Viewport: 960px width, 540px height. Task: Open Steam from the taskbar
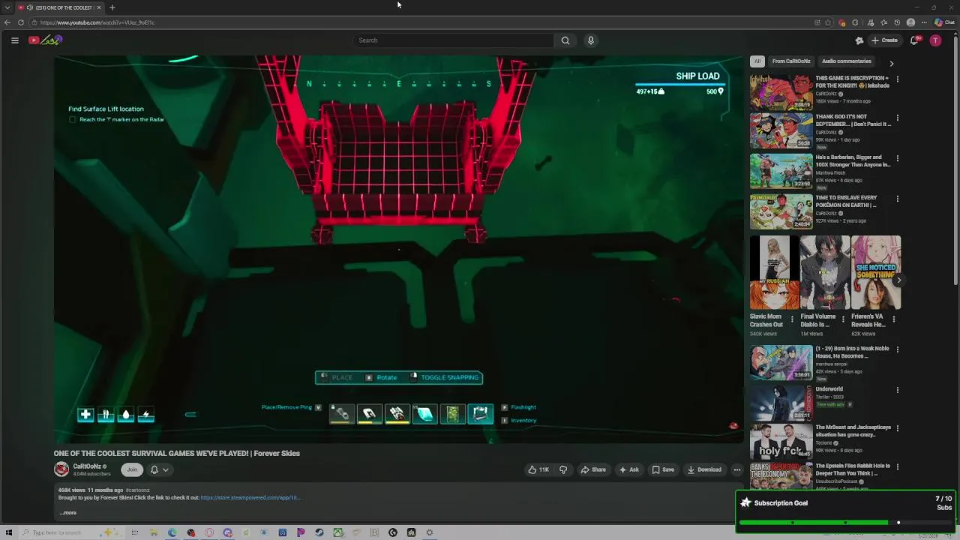tap(319, 532)
